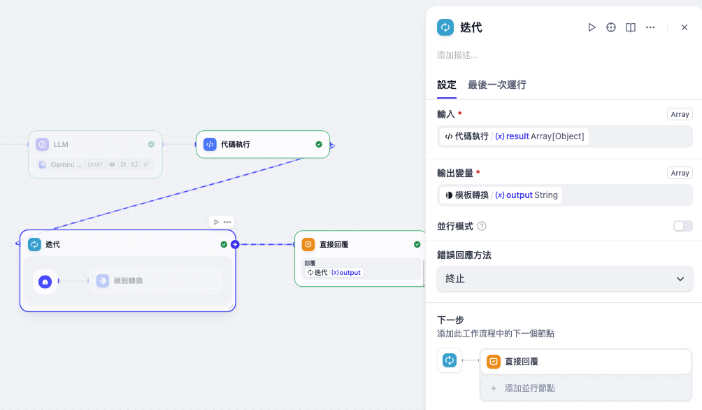702x410 pixels.
Task: Open the 輸出變量 selector showing 模板轉換 output
Action: [564, 195]
